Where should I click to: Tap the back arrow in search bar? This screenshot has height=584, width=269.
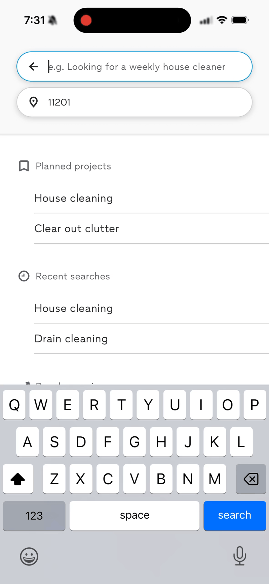34,66
